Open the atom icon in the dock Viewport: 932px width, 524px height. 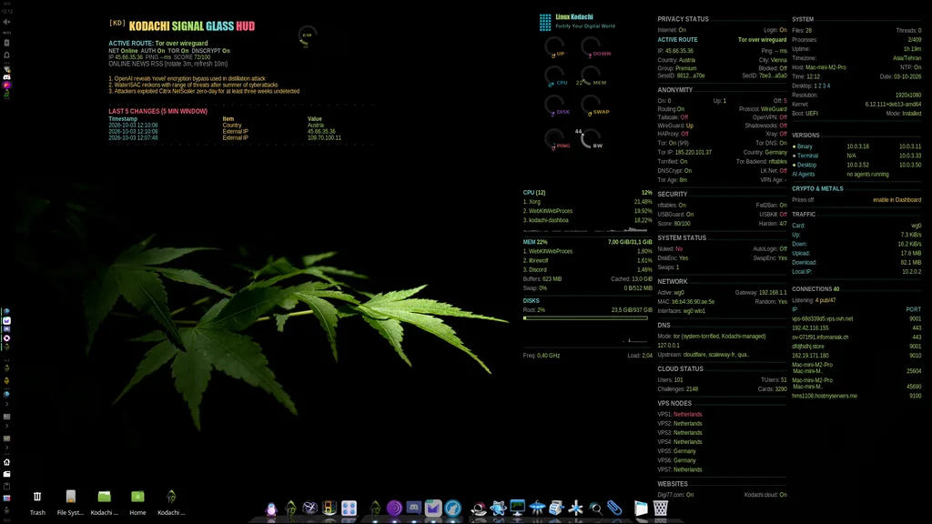coord(498,508)
